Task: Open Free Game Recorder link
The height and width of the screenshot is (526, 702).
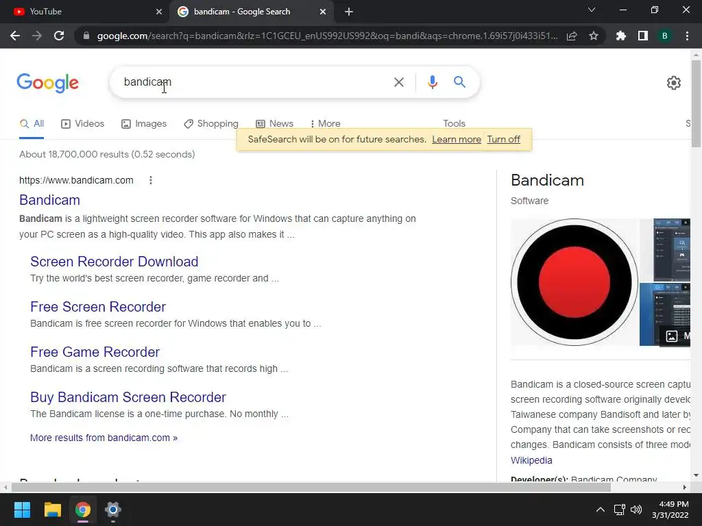Action: pyautogui.click(x=95, y=352)
